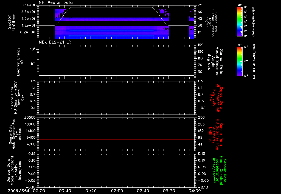Click the "DEF" label above the color bar
The width and height of the screenshot is (281, 194).
[240, 45]
